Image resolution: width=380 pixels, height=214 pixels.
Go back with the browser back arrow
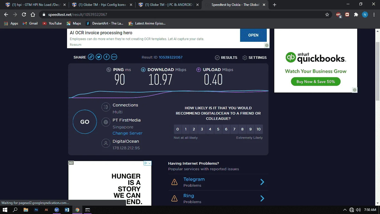click(6, 14)
